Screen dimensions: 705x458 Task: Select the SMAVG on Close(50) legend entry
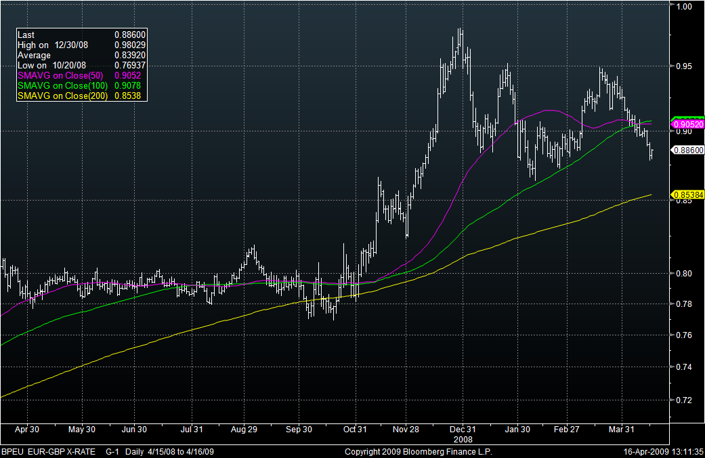81,76
